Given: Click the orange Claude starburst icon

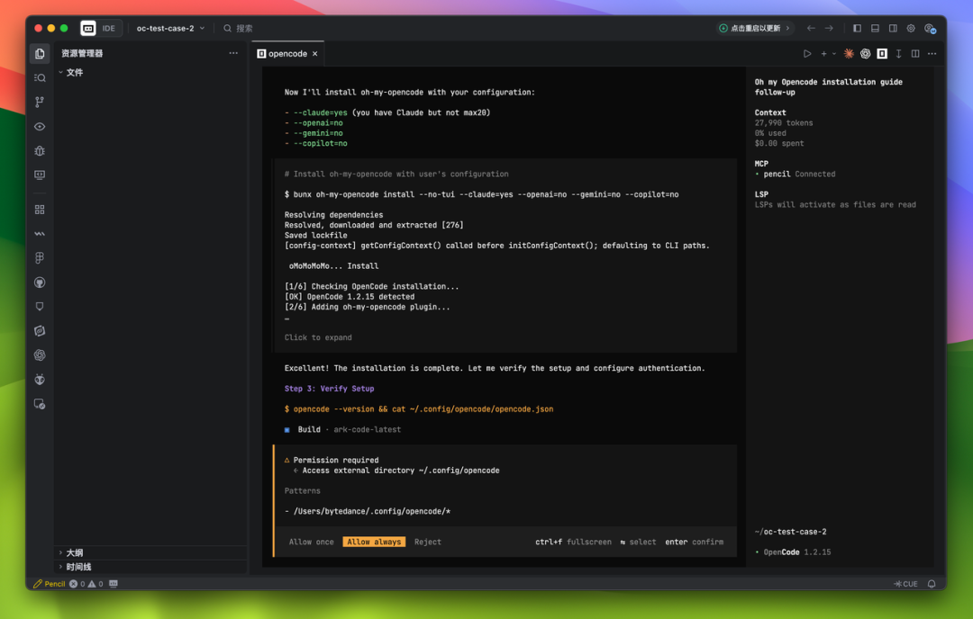Looking at the screenshot, I should pos(849,54).
